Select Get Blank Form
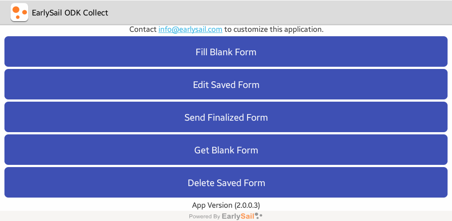452x221 pixels. coord(226,150)
